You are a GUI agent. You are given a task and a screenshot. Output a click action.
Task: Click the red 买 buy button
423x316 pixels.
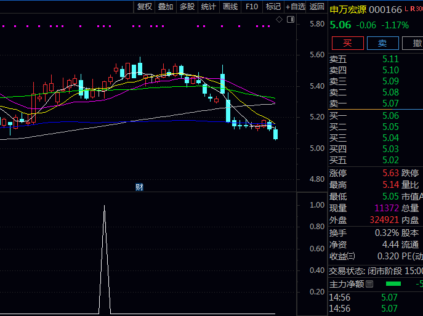point(348,43)
